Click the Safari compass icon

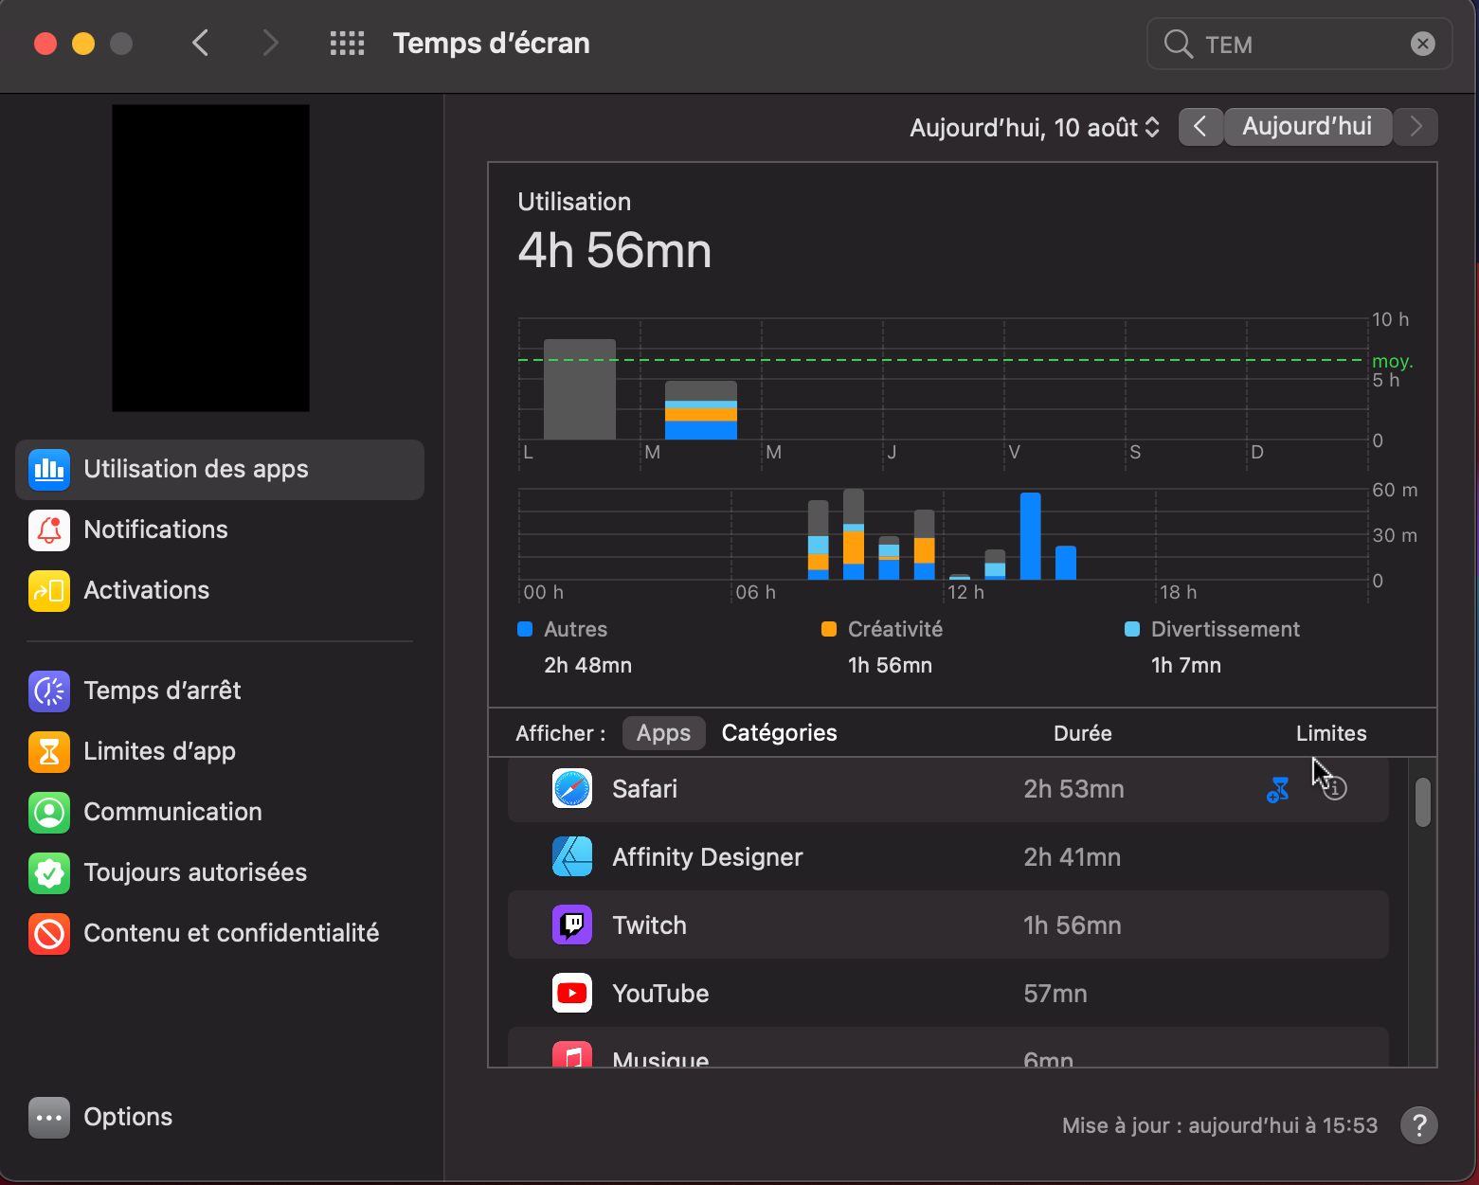(x=572, y=789)
